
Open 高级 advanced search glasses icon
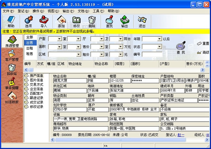pyautogui.click(x=203, y=53)
